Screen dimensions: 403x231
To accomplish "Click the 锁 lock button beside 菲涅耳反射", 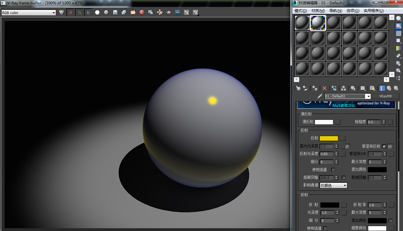I will (x=390, y=146).
